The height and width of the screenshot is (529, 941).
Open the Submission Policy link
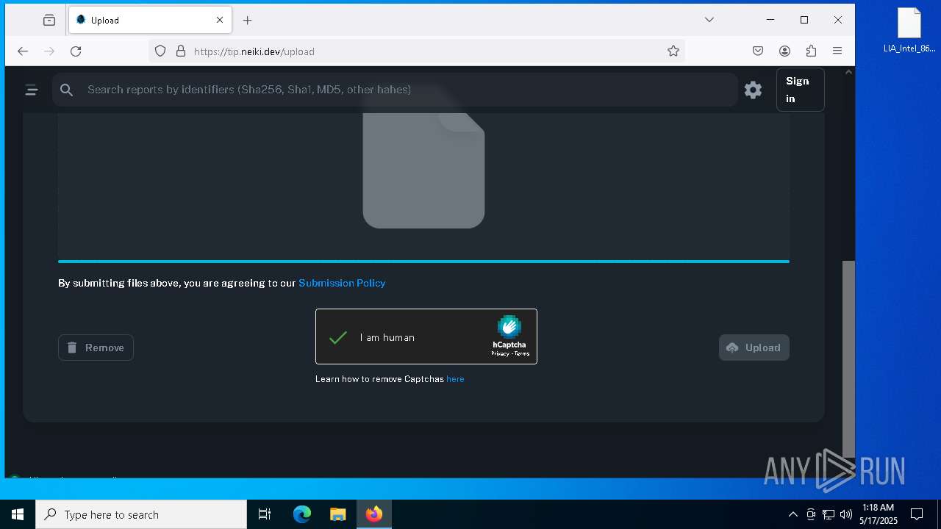[342, 283]
